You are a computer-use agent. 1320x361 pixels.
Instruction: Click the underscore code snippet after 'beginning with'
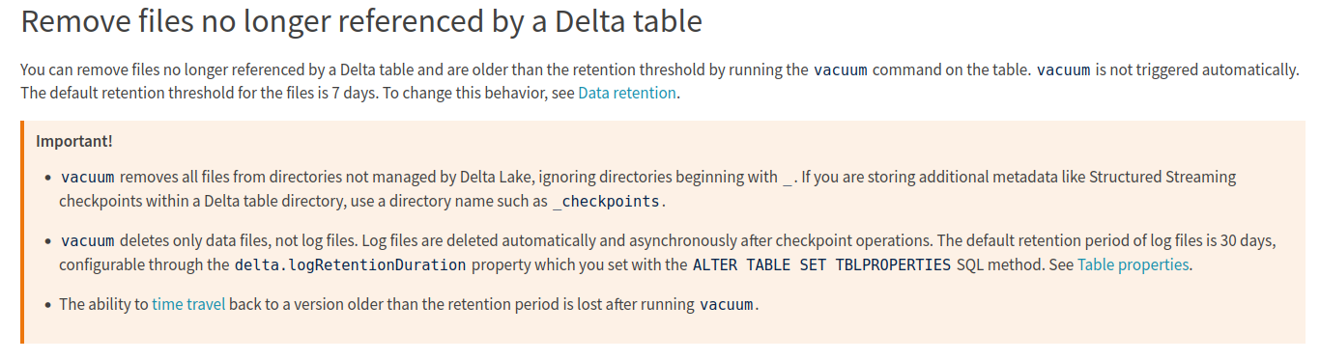point(787,178)
